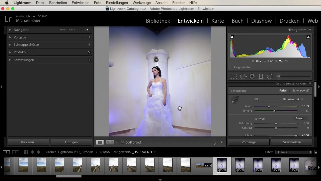Hide right panel group arrow
This screenshot has width=321, height=181.
click(319, 87)
